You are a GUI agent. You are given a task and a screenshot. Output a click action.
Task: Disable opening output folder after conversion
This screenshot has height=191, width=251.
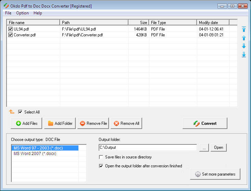click(101, 166)
